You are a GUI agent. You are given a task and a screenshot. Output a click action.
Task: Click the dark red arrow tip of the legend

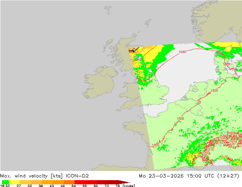pos(124,182)
